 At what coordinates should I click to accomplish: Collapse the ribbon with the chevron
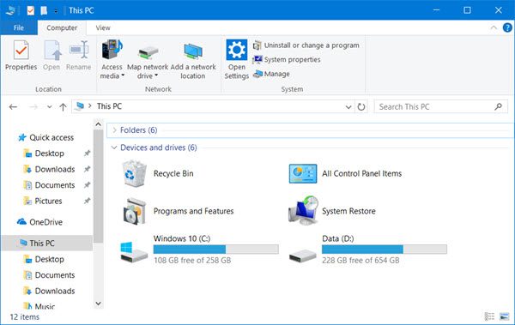click(x=494, y=28)
